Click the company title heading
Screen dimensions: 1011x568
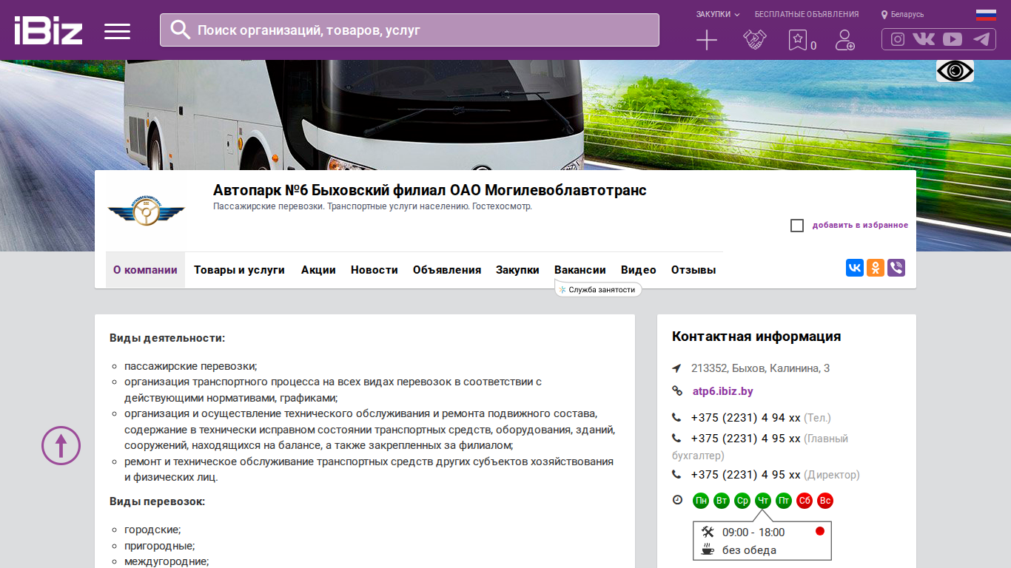(x=430, y=190)
